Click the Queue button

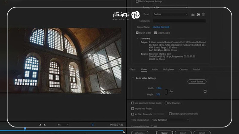pyautogui.click(x=164, y=133)
